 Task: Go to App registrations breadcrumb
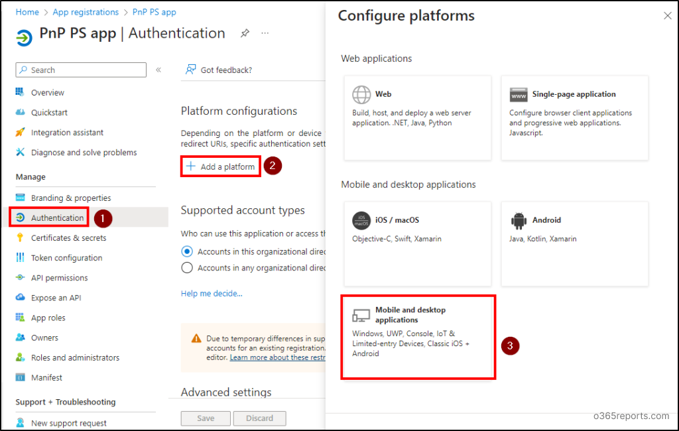point(86,12)
